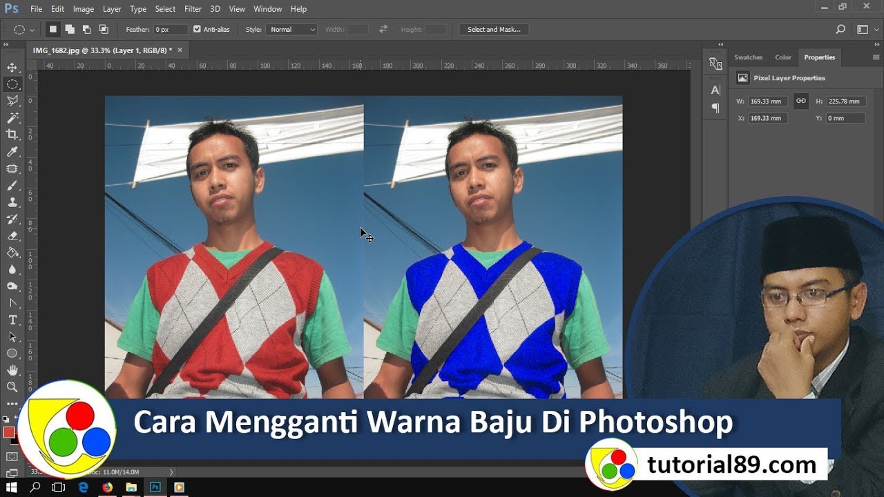The width and height of the screenshot is (884, 497).
Task: Select the Magic Wand tool
Action: (12, 118)
